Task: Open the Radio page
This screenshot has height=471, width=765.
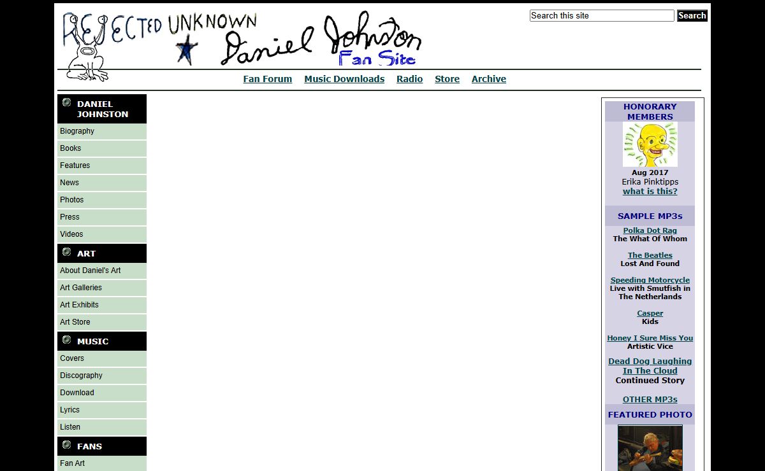Action: coord(409,79)
